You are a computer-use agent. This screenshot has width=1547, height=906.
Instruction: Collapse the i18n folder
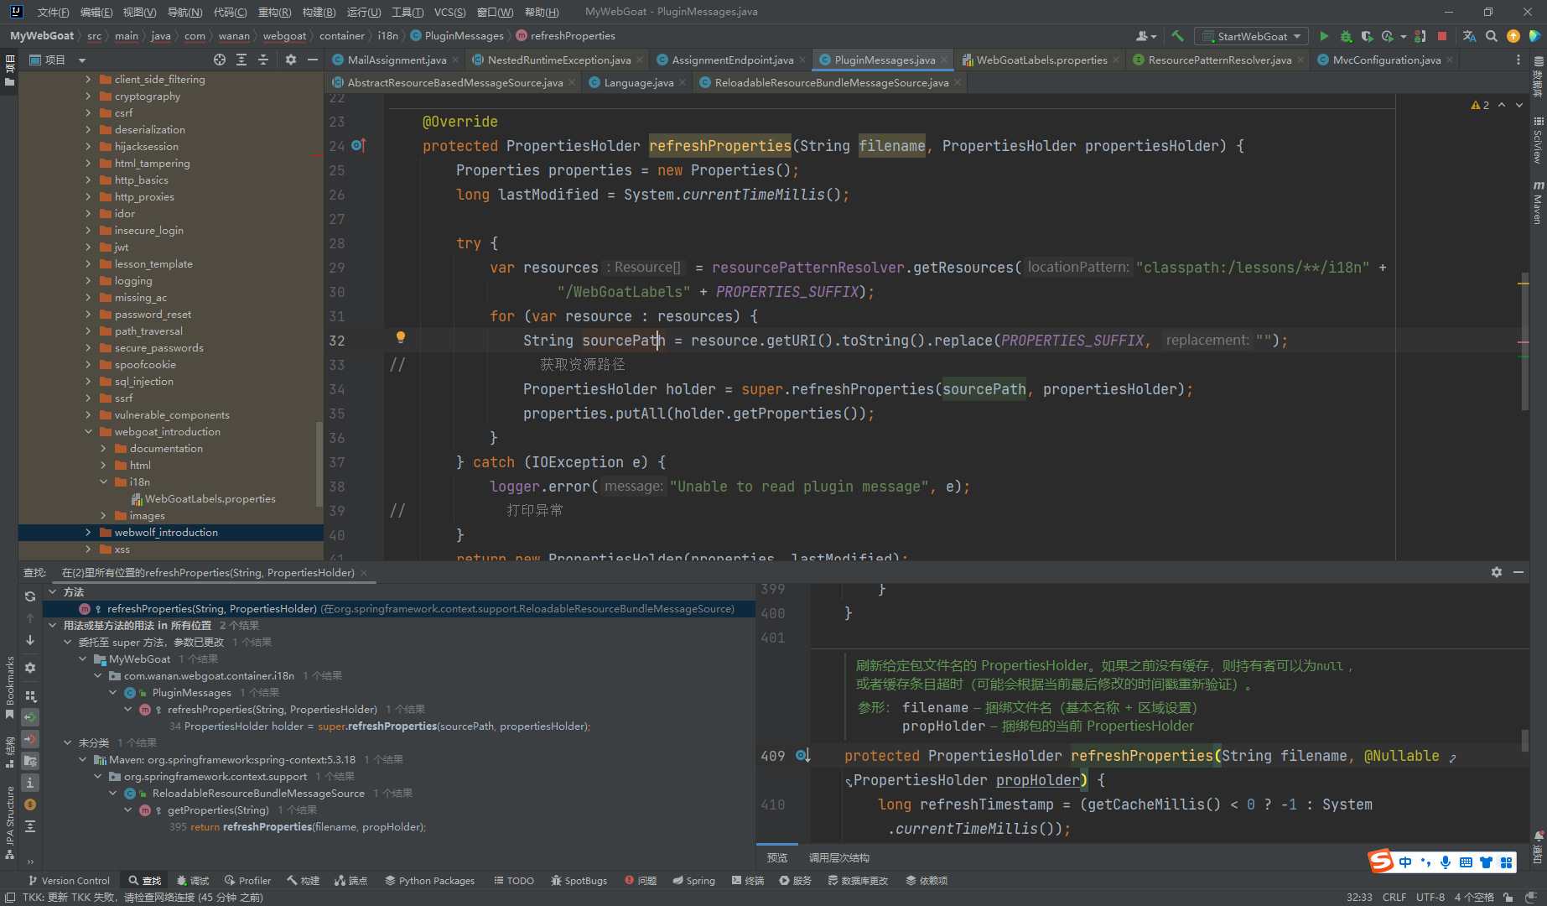point(103,482)
